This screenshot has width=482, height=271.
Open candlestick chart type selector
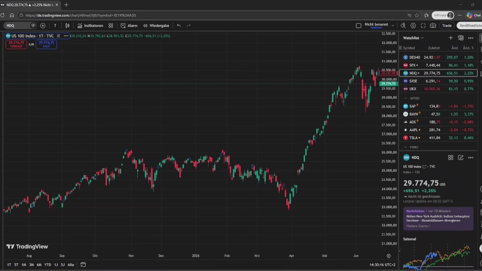tap(67, 26)
